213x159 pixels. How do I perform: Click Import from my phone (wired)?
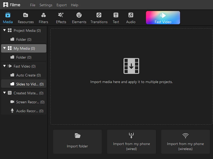click(x=131, y=142)
